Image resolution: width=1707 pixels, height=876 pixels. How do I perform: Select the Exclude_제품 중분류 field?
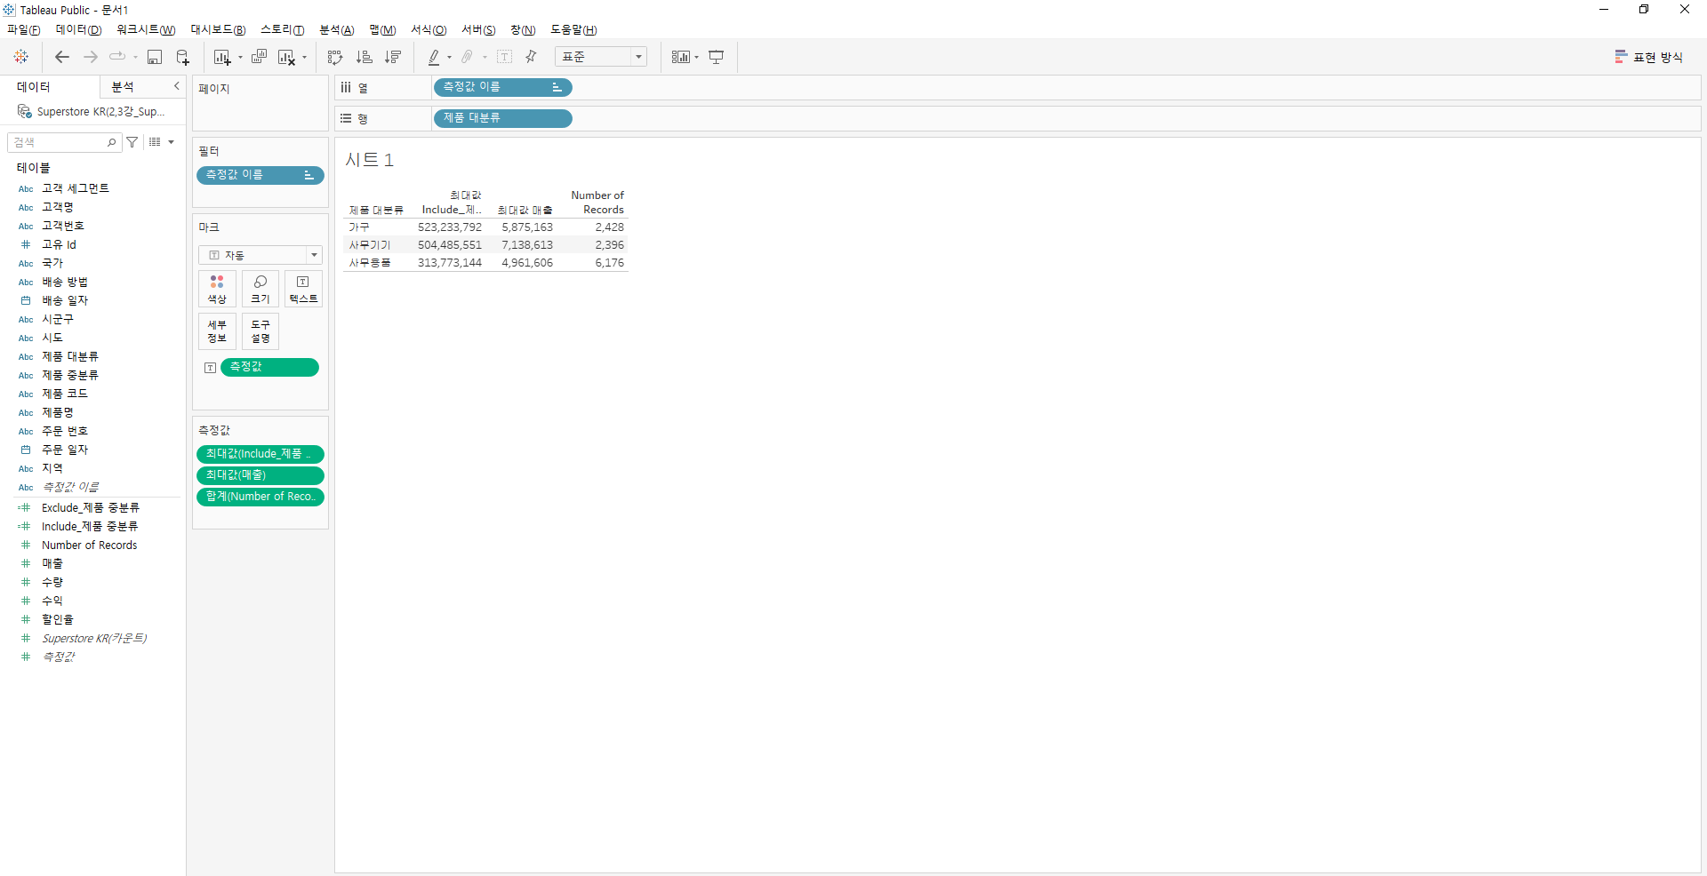click(91, 507)
